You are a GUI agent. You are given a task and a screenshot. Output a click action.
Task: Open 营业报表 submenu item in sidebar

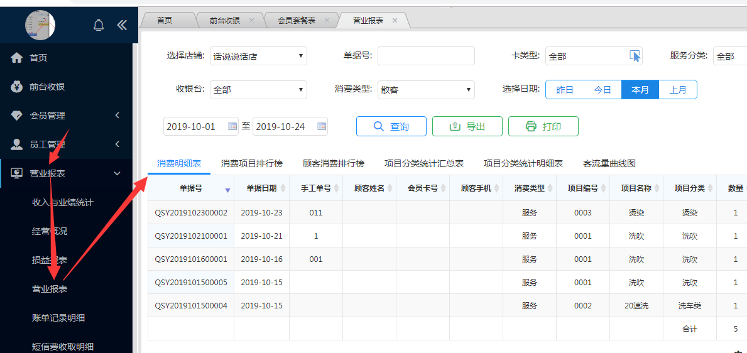tap(50, 289)
